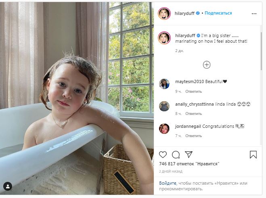Load more comments with plus icon
266x198 pixels.
click(x=207, y=65)
